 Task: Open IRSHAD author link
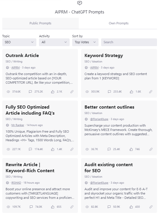click(x=16, y=183)
